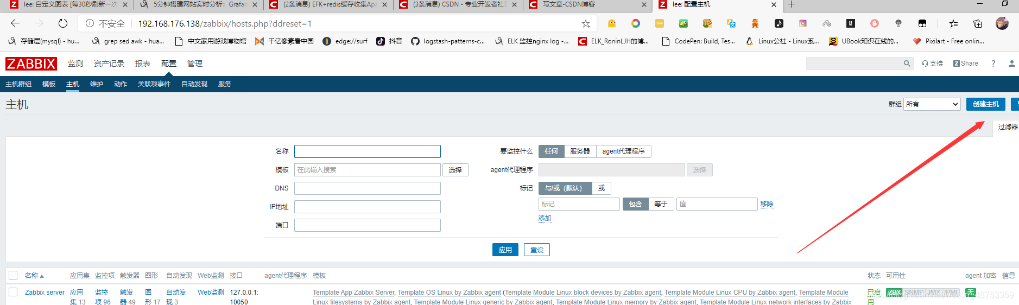Screen dimensions: 1019x305
Task: Click the 移除 tag link
Action: 767,204
